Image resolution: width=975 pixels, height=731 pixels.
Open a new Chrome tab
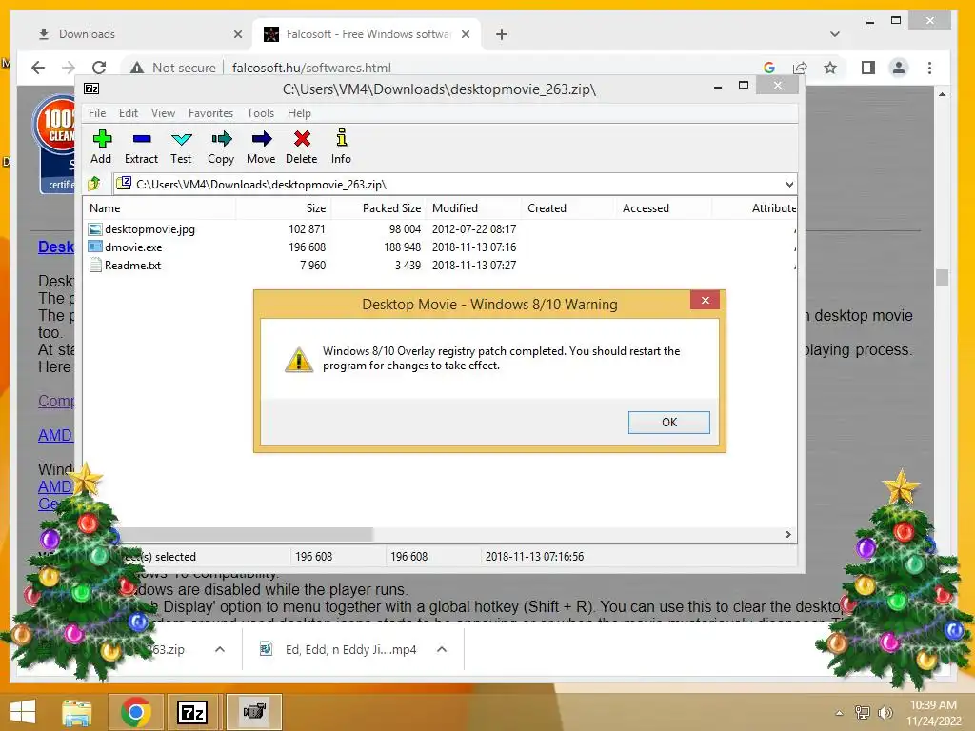pos(501,34)
